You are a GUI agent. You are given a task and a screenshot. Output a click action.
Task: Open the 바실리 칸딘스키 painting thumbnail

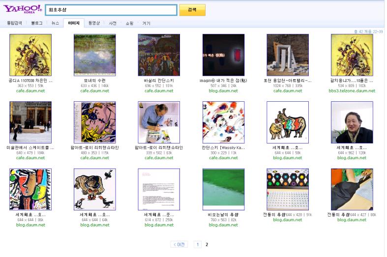tap(159, 55)
